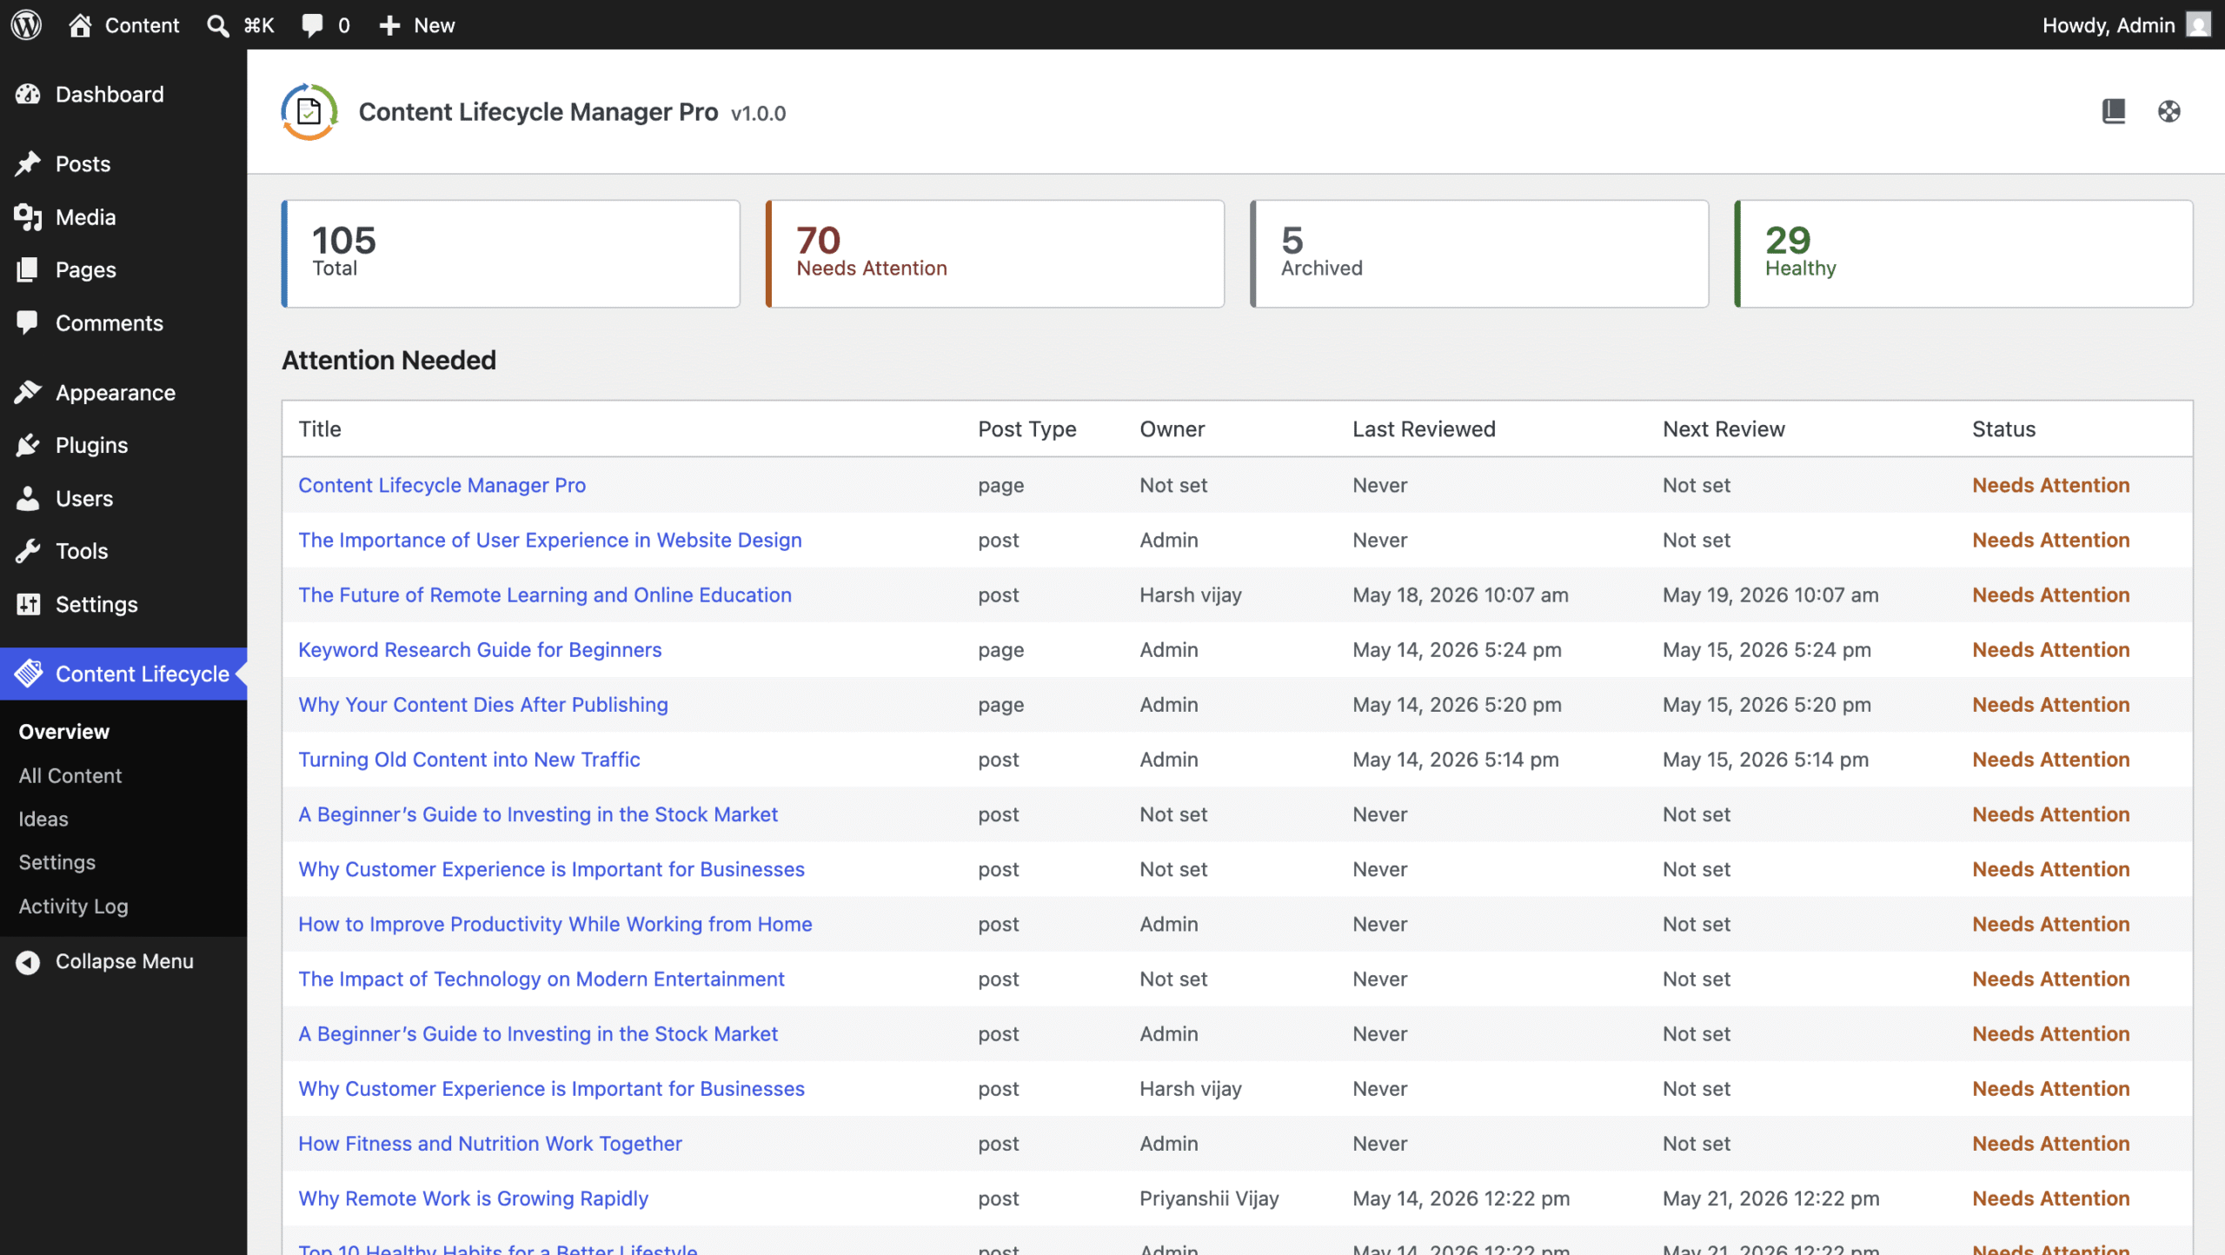Open the Activity Log submenu

pyautogui.click(x=73, y=906)
